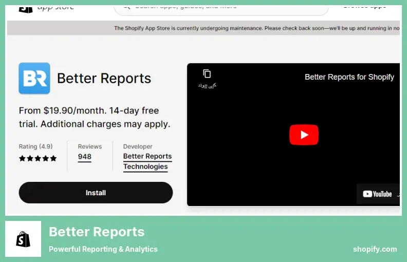This screenshot has height=262, width=407.
Task: Click the Reviews label
Action: click(90, 146)
